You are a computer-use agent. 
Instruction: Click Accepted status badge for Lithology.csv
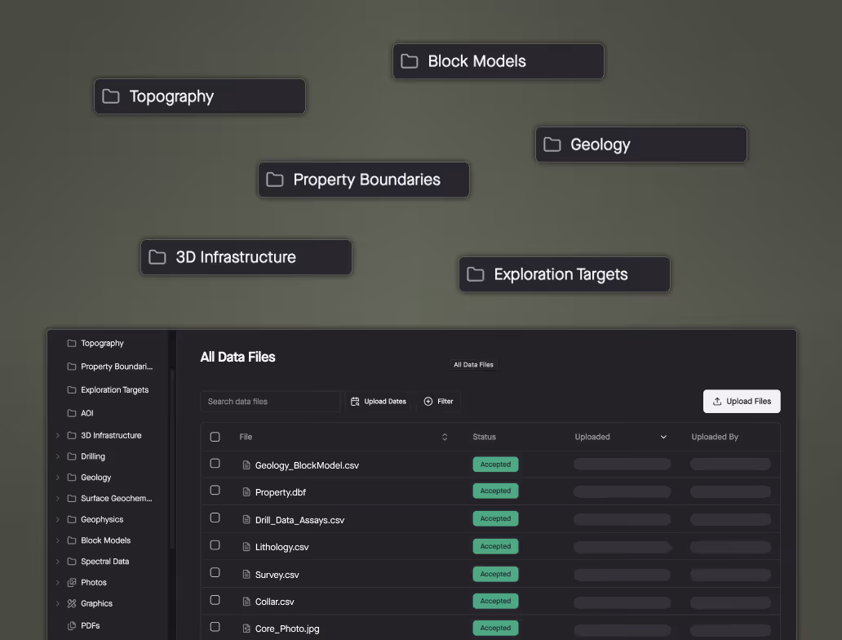[495, 546]
